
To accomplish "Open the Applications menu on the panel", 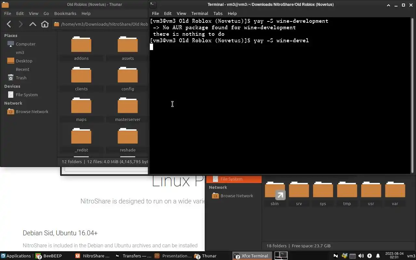I will [16, 256].
